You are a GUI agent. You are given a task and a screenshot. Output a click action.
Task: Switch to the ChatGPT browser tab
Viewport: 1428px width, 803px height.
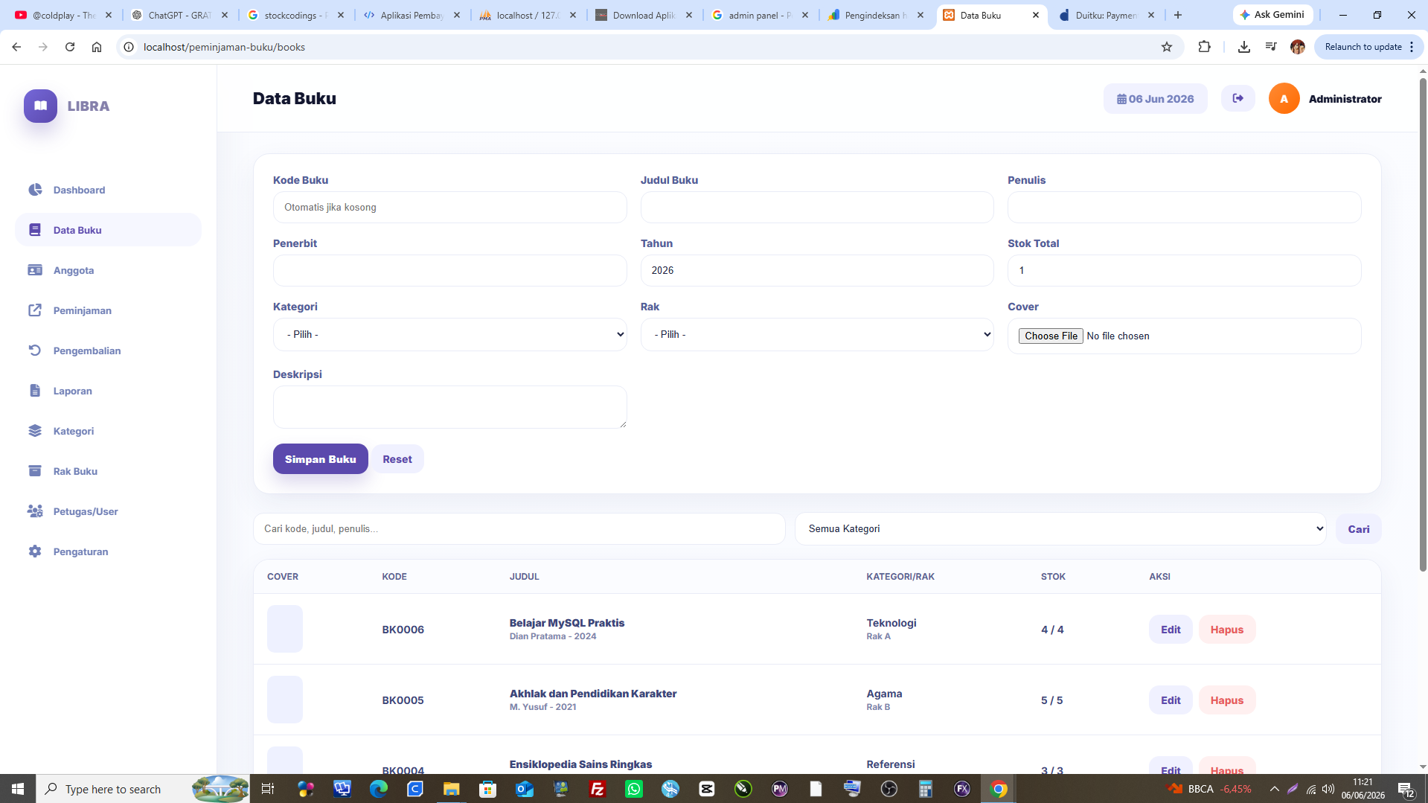tap(179, 15)
